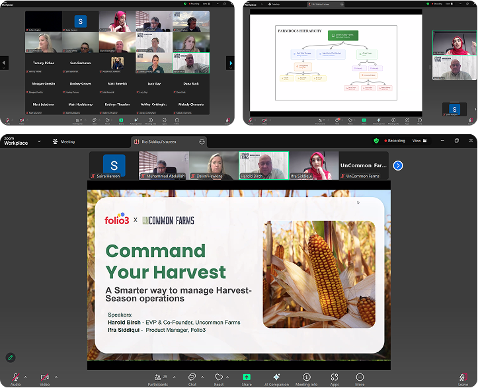Open Meeting info in large bottom window toolbar
The image size is (478, 388).
point(306,377)
